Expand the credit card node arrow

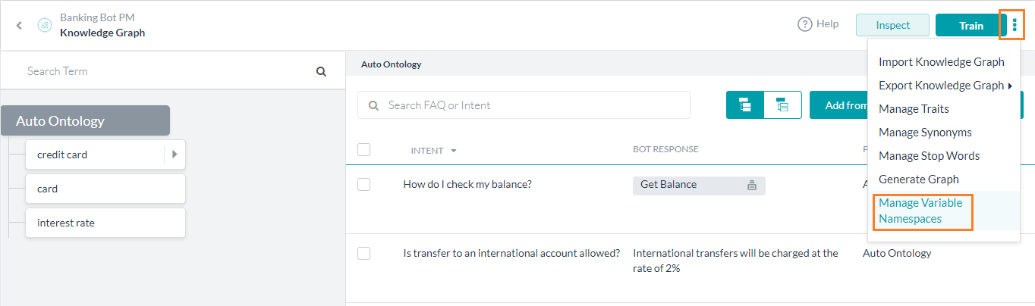click(175, 155)
